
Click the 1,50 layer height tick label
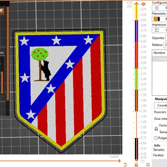coord(143,111)
